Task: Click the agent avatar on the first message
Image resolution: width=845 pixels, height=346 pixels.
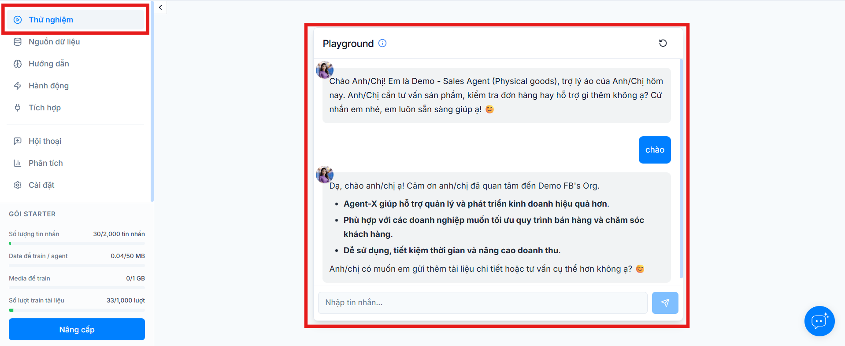Action: click(x=325, y=70)
